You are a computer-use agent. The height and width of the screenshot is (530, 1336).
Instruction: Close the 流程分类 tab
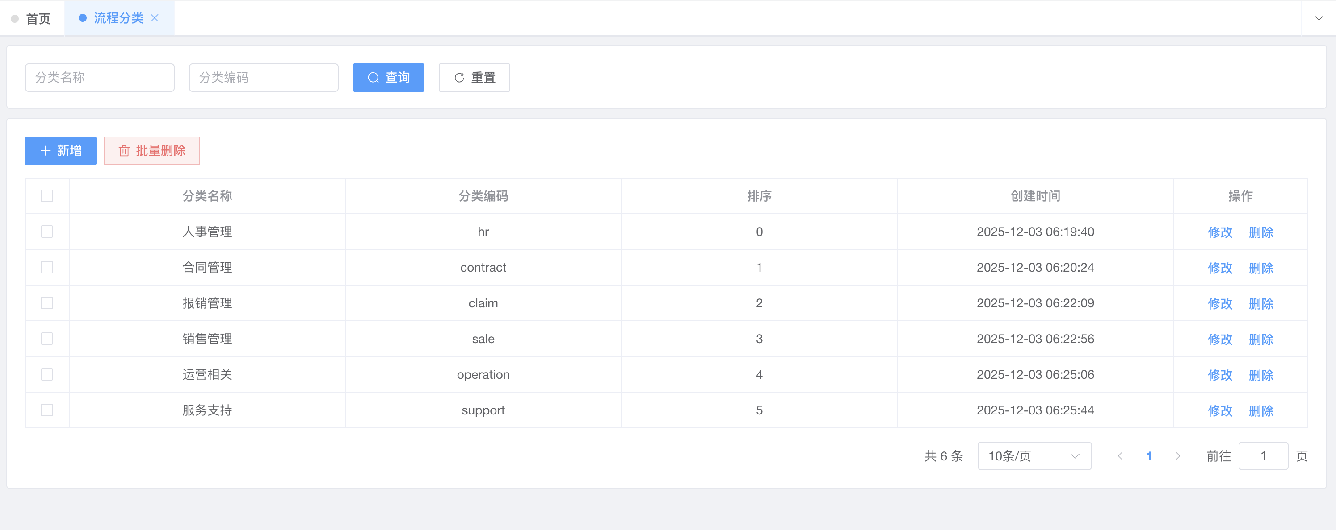tap(155, 18)
